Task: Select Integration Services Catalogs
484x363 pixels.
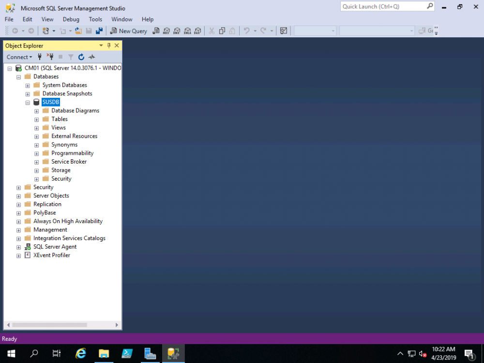Action: [69, 238]
